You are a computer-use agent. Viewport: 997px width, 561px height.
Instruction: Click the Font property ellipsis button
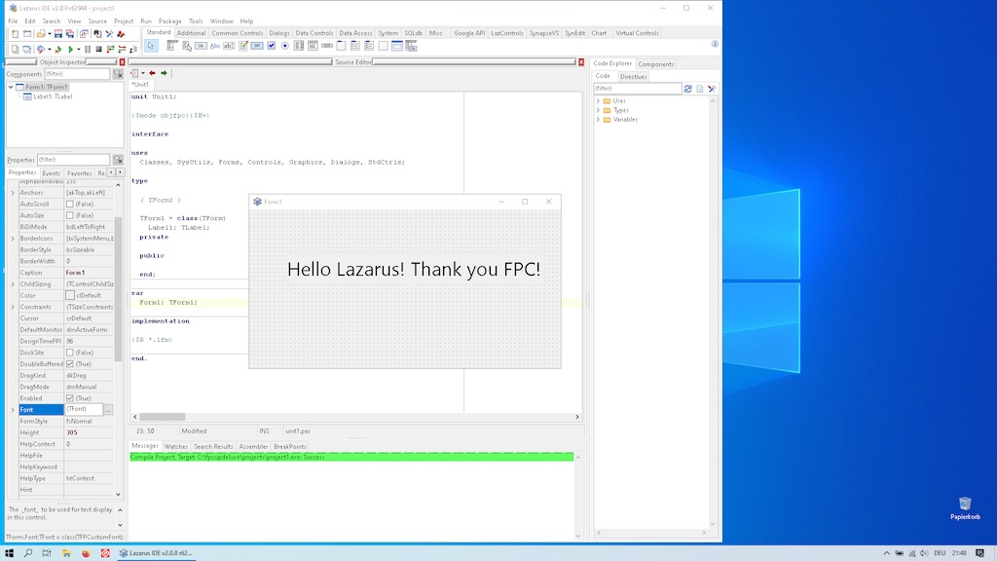pyautogui.click(x=108, y=410)
